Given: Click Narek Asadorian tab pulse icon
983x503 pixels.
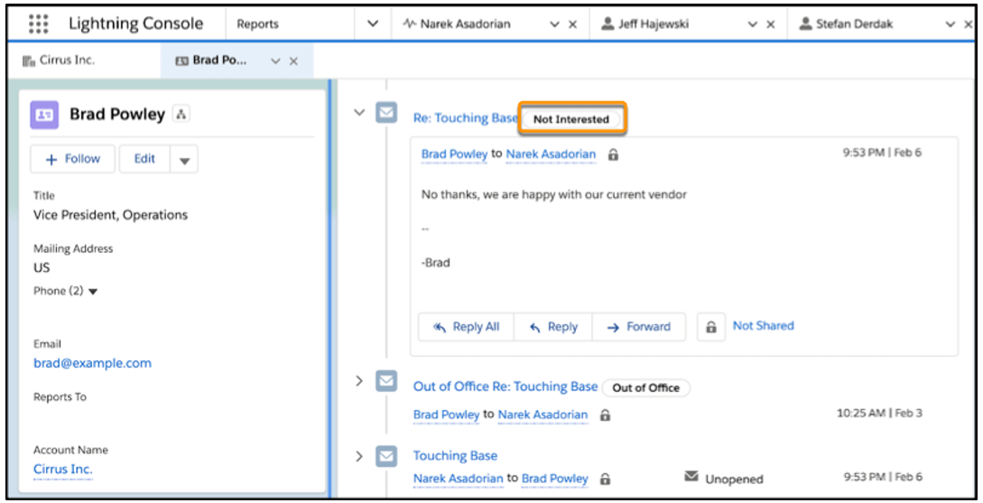Looking at the screenshot, I should pos(410,23).
